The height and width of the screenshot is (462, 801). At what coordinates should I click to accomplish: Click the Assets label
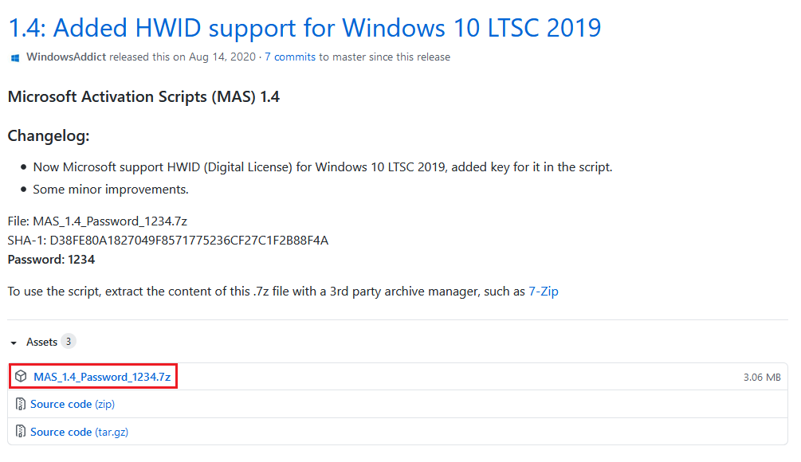41,342
